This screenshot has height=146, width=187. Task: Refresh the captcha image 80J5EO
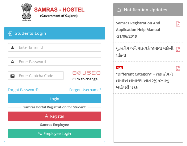[87, 73]
